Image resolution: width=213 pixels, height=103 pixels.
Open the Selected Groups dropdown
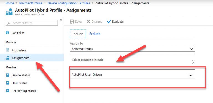point(133,49)
